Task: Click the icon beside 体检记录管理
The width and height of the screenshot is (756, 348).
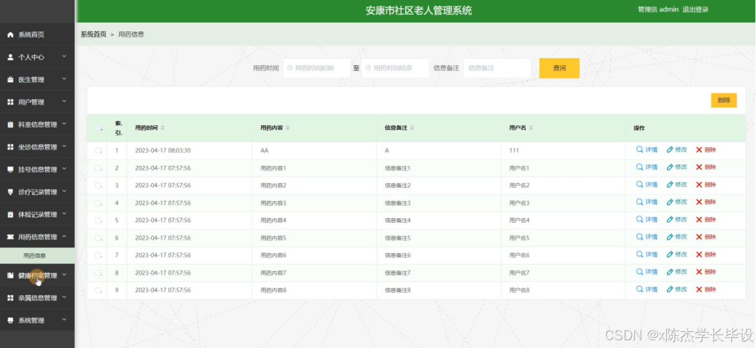Action: tap(10, 214)
